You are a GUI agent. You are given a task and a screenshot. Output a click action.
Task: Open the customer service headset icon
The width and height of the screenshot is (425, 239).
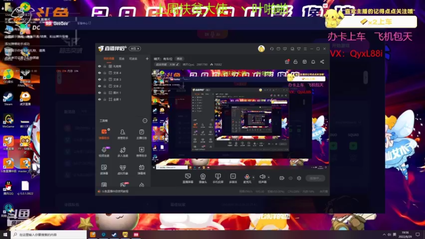271,49
